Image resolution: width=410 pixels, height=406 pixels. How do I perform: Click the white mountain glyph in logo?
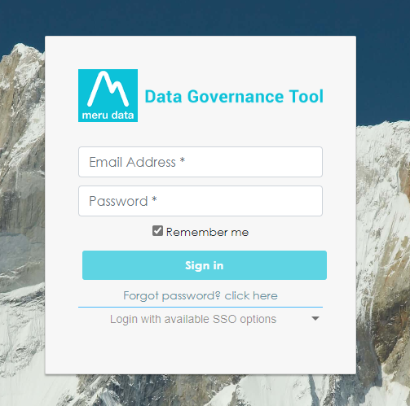(x=108, y=89)
